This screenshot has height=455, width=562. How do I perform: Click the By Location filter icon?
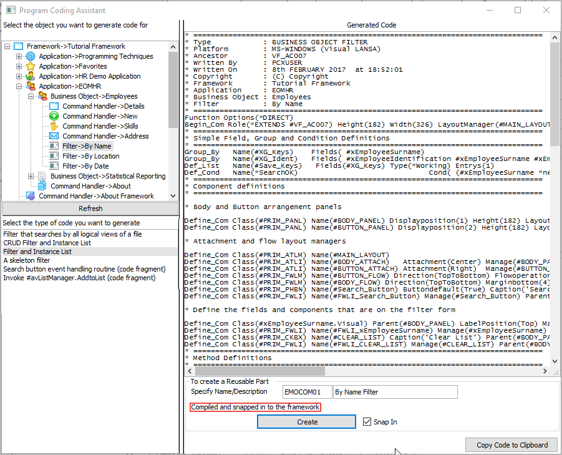[x=54, y=156]
